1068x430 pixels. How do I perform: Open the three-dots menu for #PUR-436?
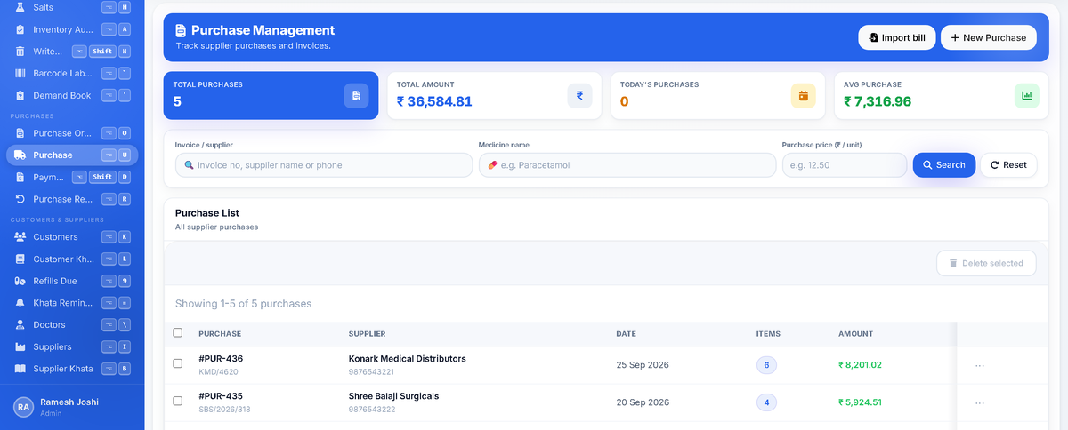980,365
